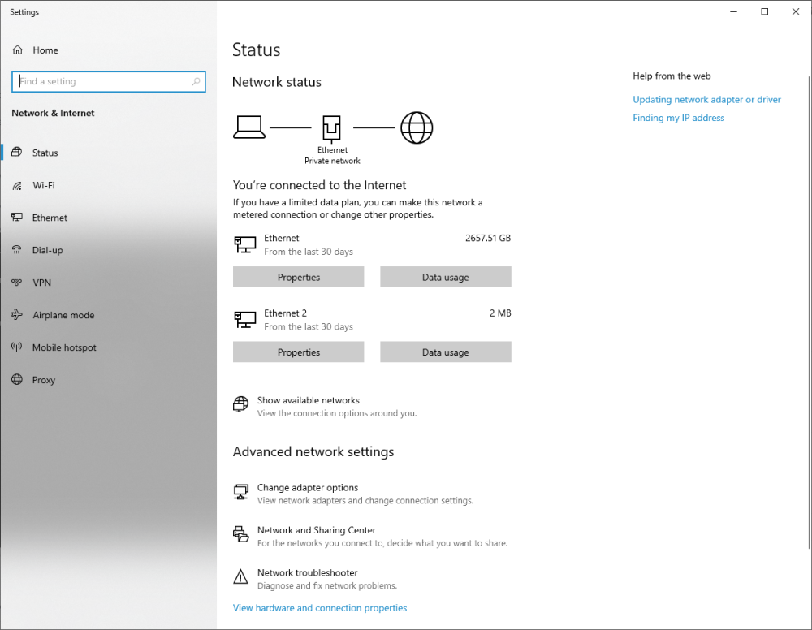Select the Mobile hotspot signal icon
This screenshot has width=812, height=630.
coord(17,347)
